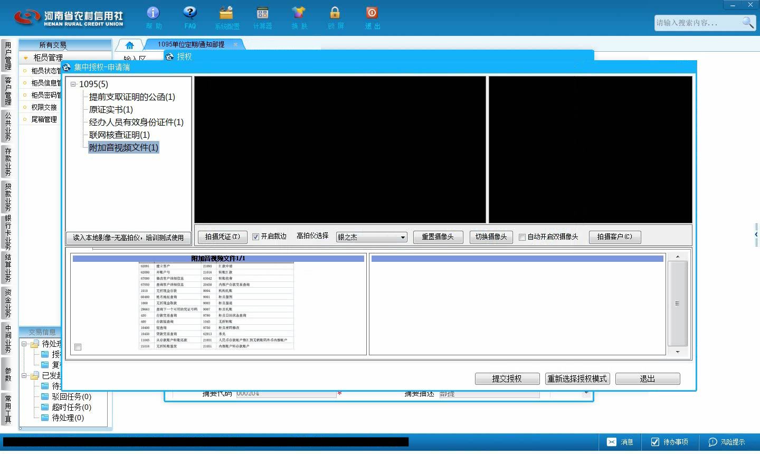Lock the screen with 锁屏 icon
Viewport: 760px width, 454px height.
[x=335, y=13]
